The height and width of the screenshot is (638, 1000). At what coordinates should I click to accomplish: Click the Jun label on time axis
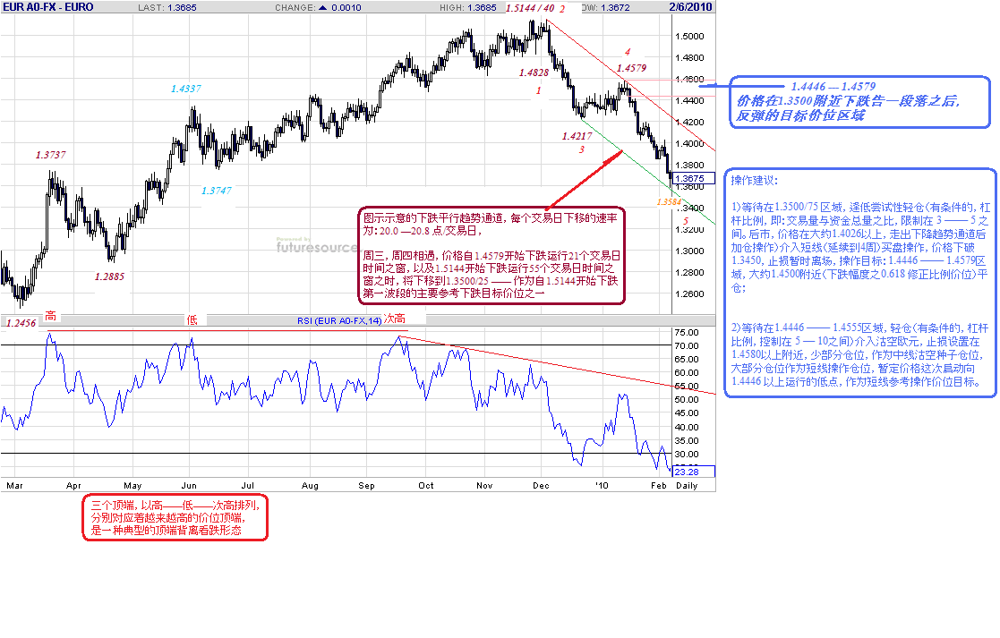[190, 486]
